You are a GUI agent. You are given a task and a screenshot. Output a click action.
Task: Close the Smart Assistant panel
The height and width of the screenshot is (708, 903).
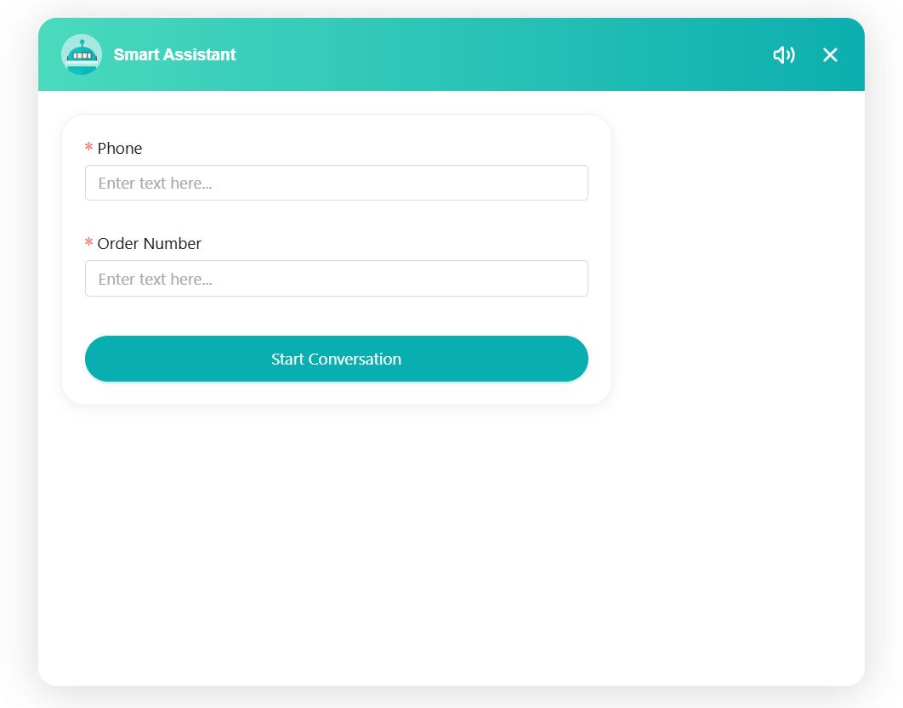(830, 55)
